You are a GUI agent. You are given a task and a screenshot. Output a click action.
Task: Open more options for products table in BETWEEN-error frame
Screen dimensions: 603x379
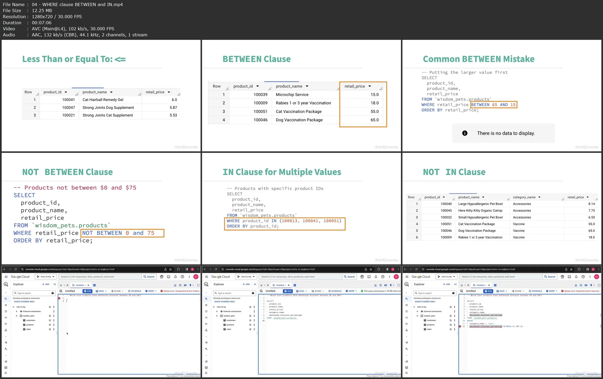pyautogui.click(x=455, y=325)
